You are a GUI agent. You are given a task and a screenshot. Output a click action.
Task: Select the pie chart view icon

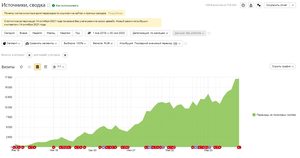pyautogui.click(x=21, y=67)
